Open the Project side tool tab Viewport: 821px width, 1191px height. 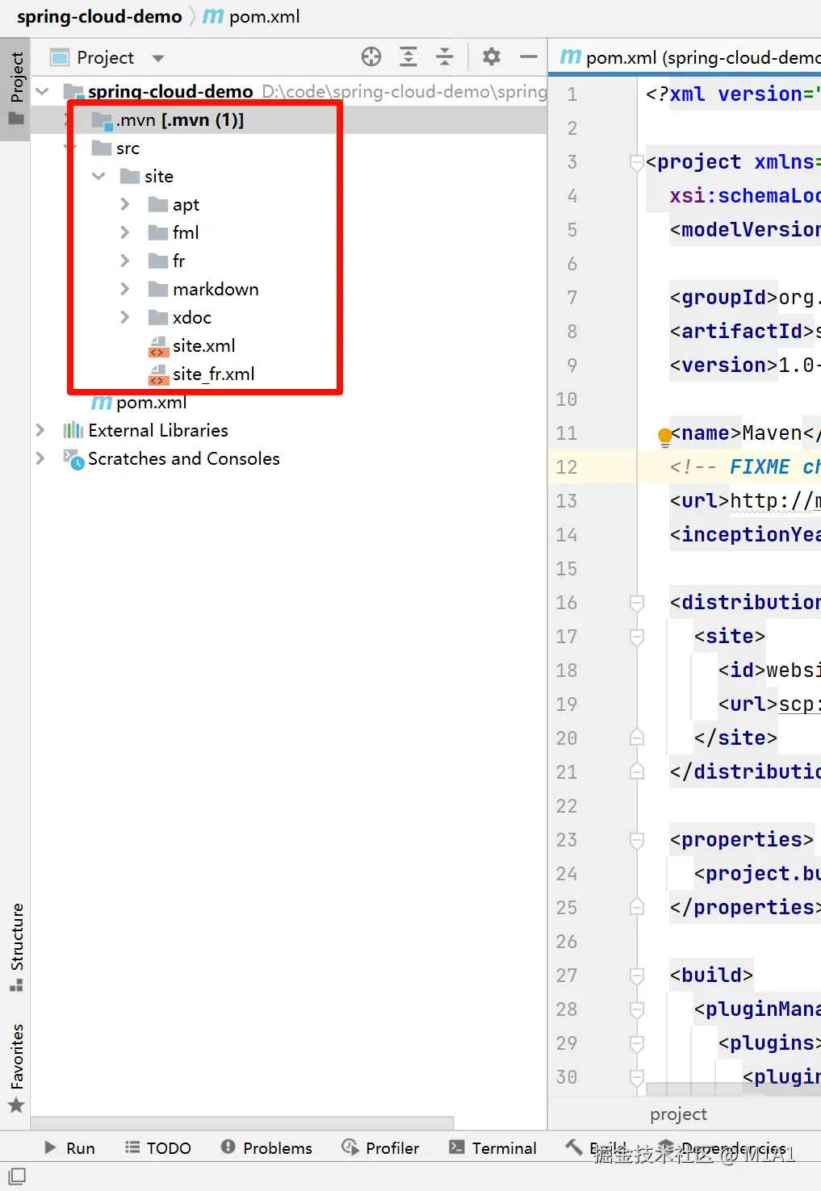[x=16, y=89]
